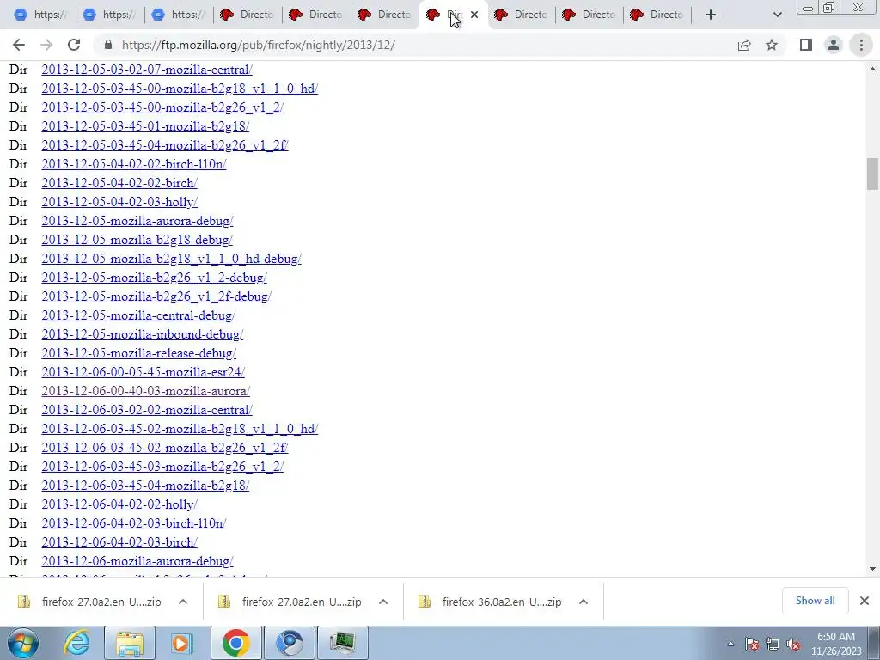
Task: Click the network status tray icon
Action: [x=773, y=645]
